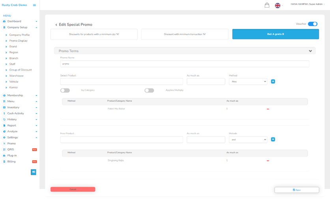Click the Singkong Keju row text
The height and width of the screenshot is (200, 330).
click(x=116, y=161)
